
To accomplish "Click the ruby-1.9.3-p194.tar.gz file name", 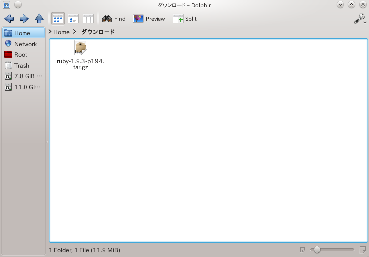I will point(80,64).
